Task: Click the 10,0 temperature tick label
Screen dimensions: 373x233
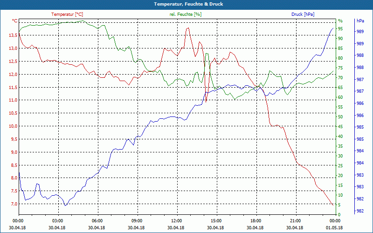Action: (x=14, y=126)
